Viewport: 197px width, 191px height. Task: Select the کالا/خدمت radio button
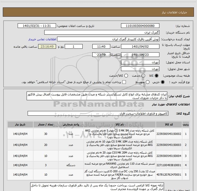coord(126,76)
